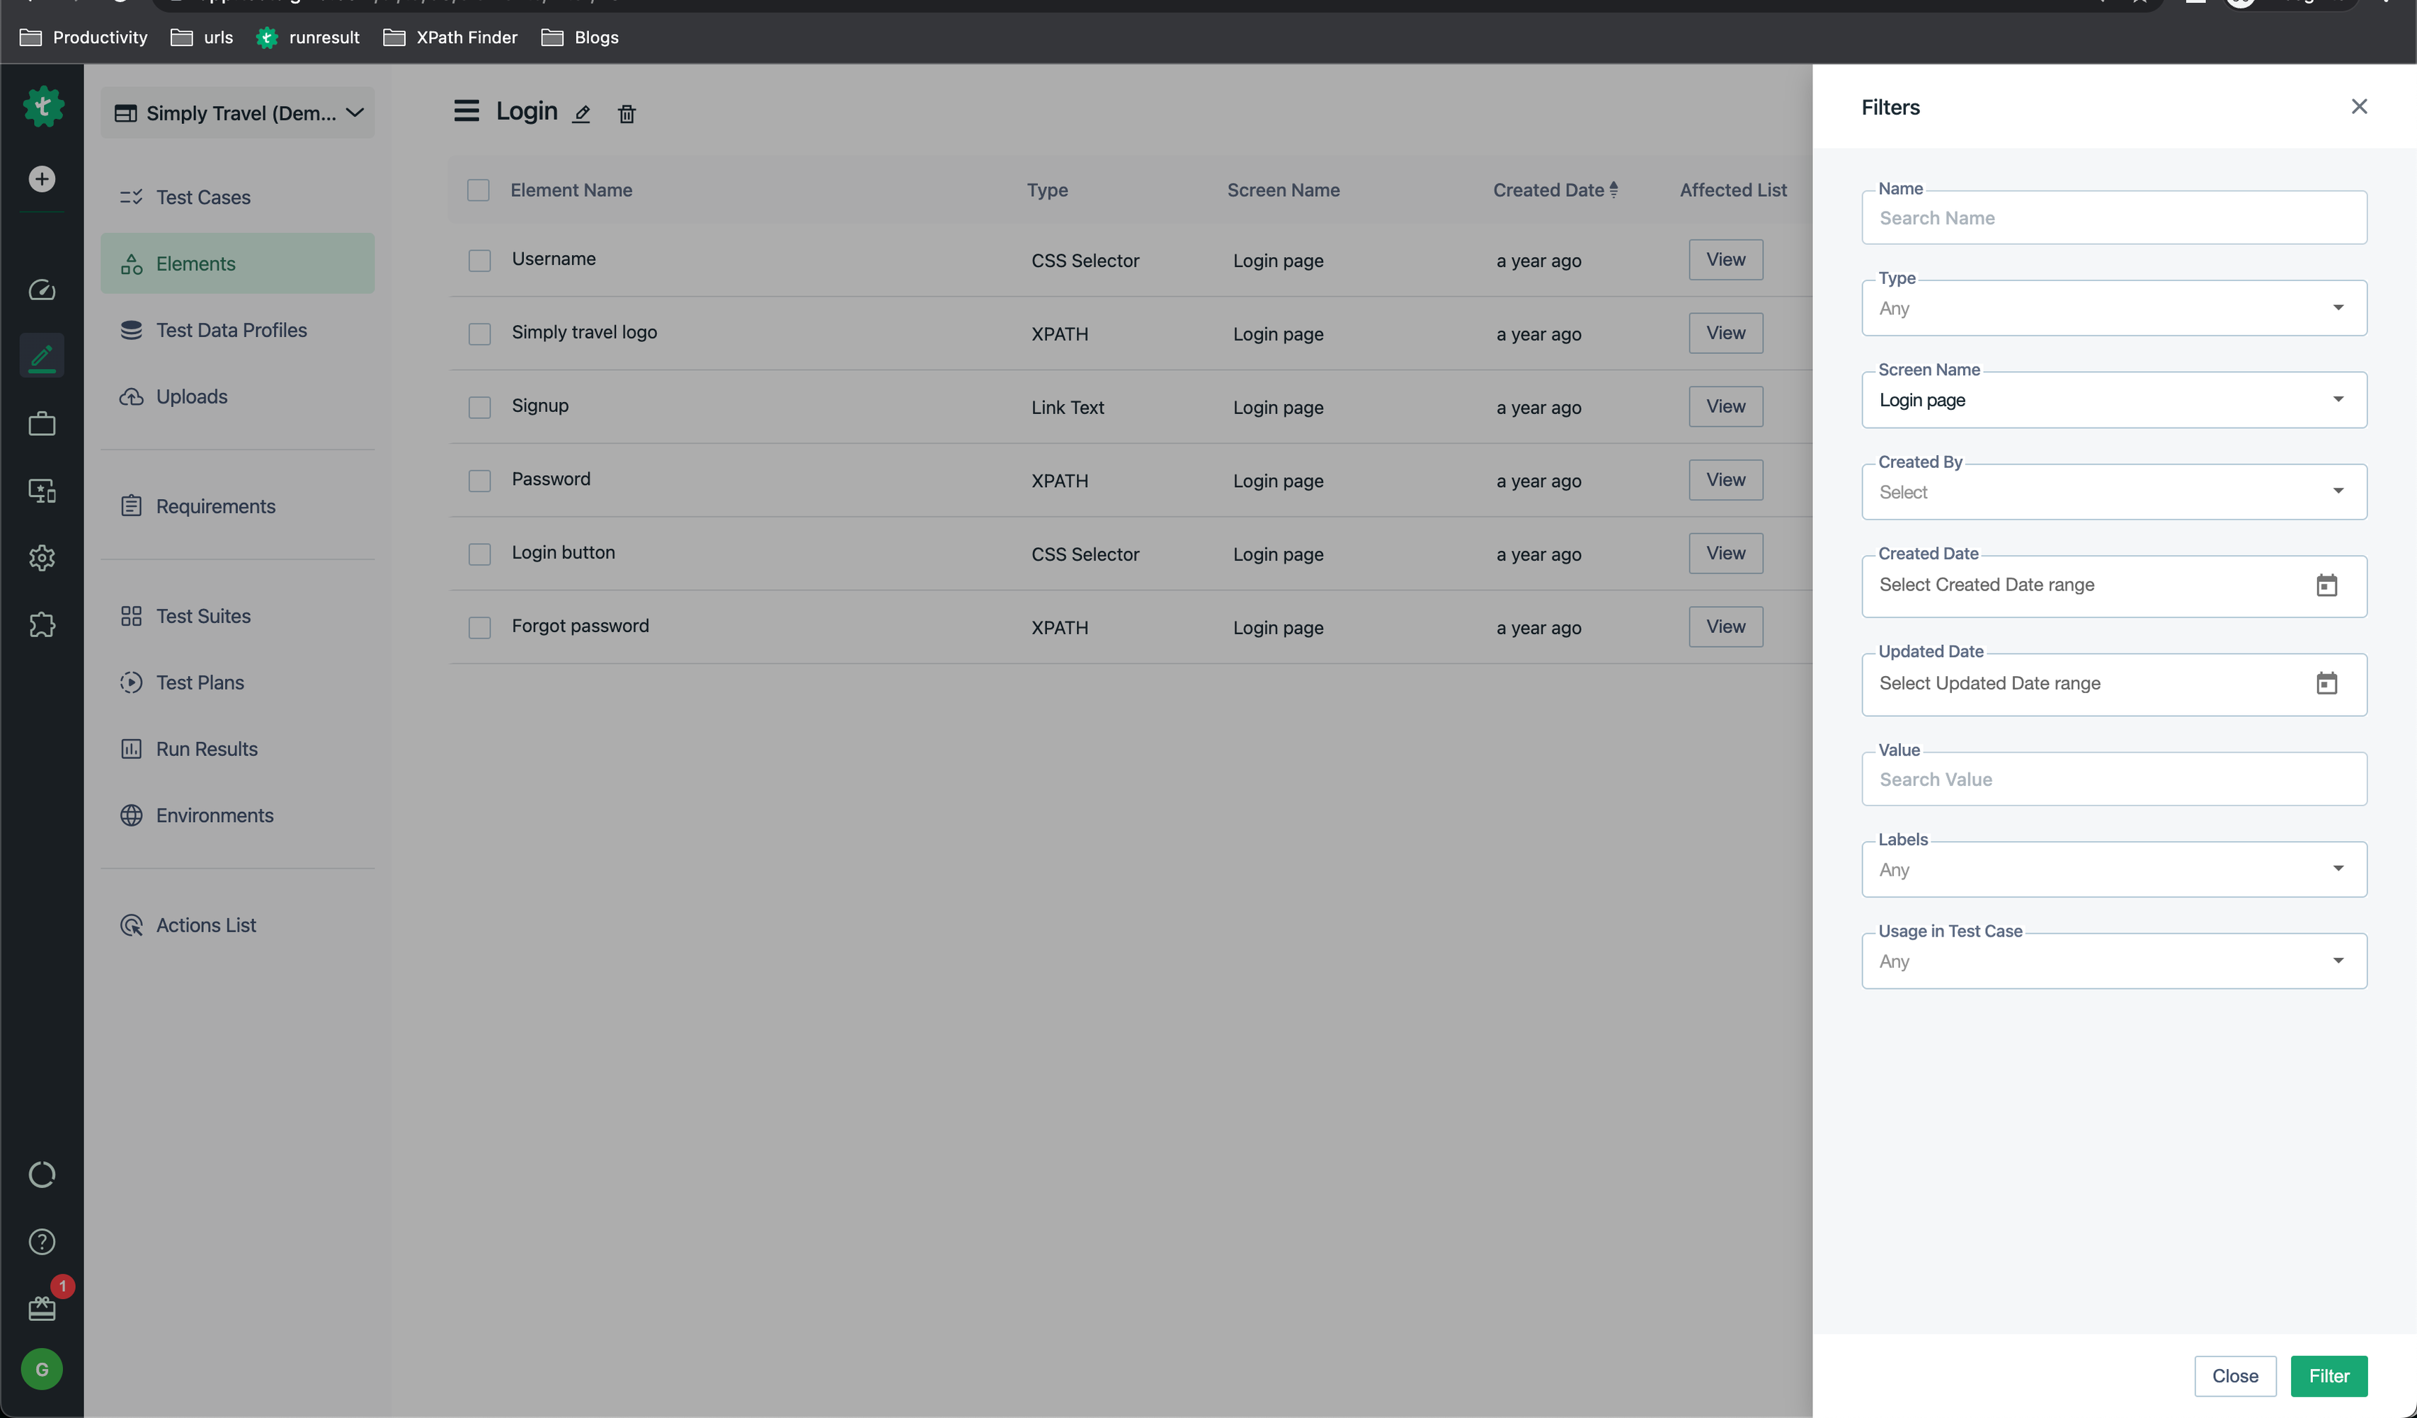The height and width of the screenshot is (1418, 2417).
Task: Expand the Type filter dropdown
Action: tap(2113, 309)
